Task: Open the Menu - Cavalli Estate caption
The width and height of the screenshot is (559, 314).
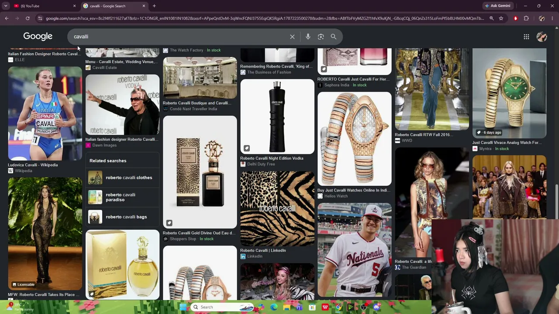Action: pyautogui.click(x=122, y=62)
